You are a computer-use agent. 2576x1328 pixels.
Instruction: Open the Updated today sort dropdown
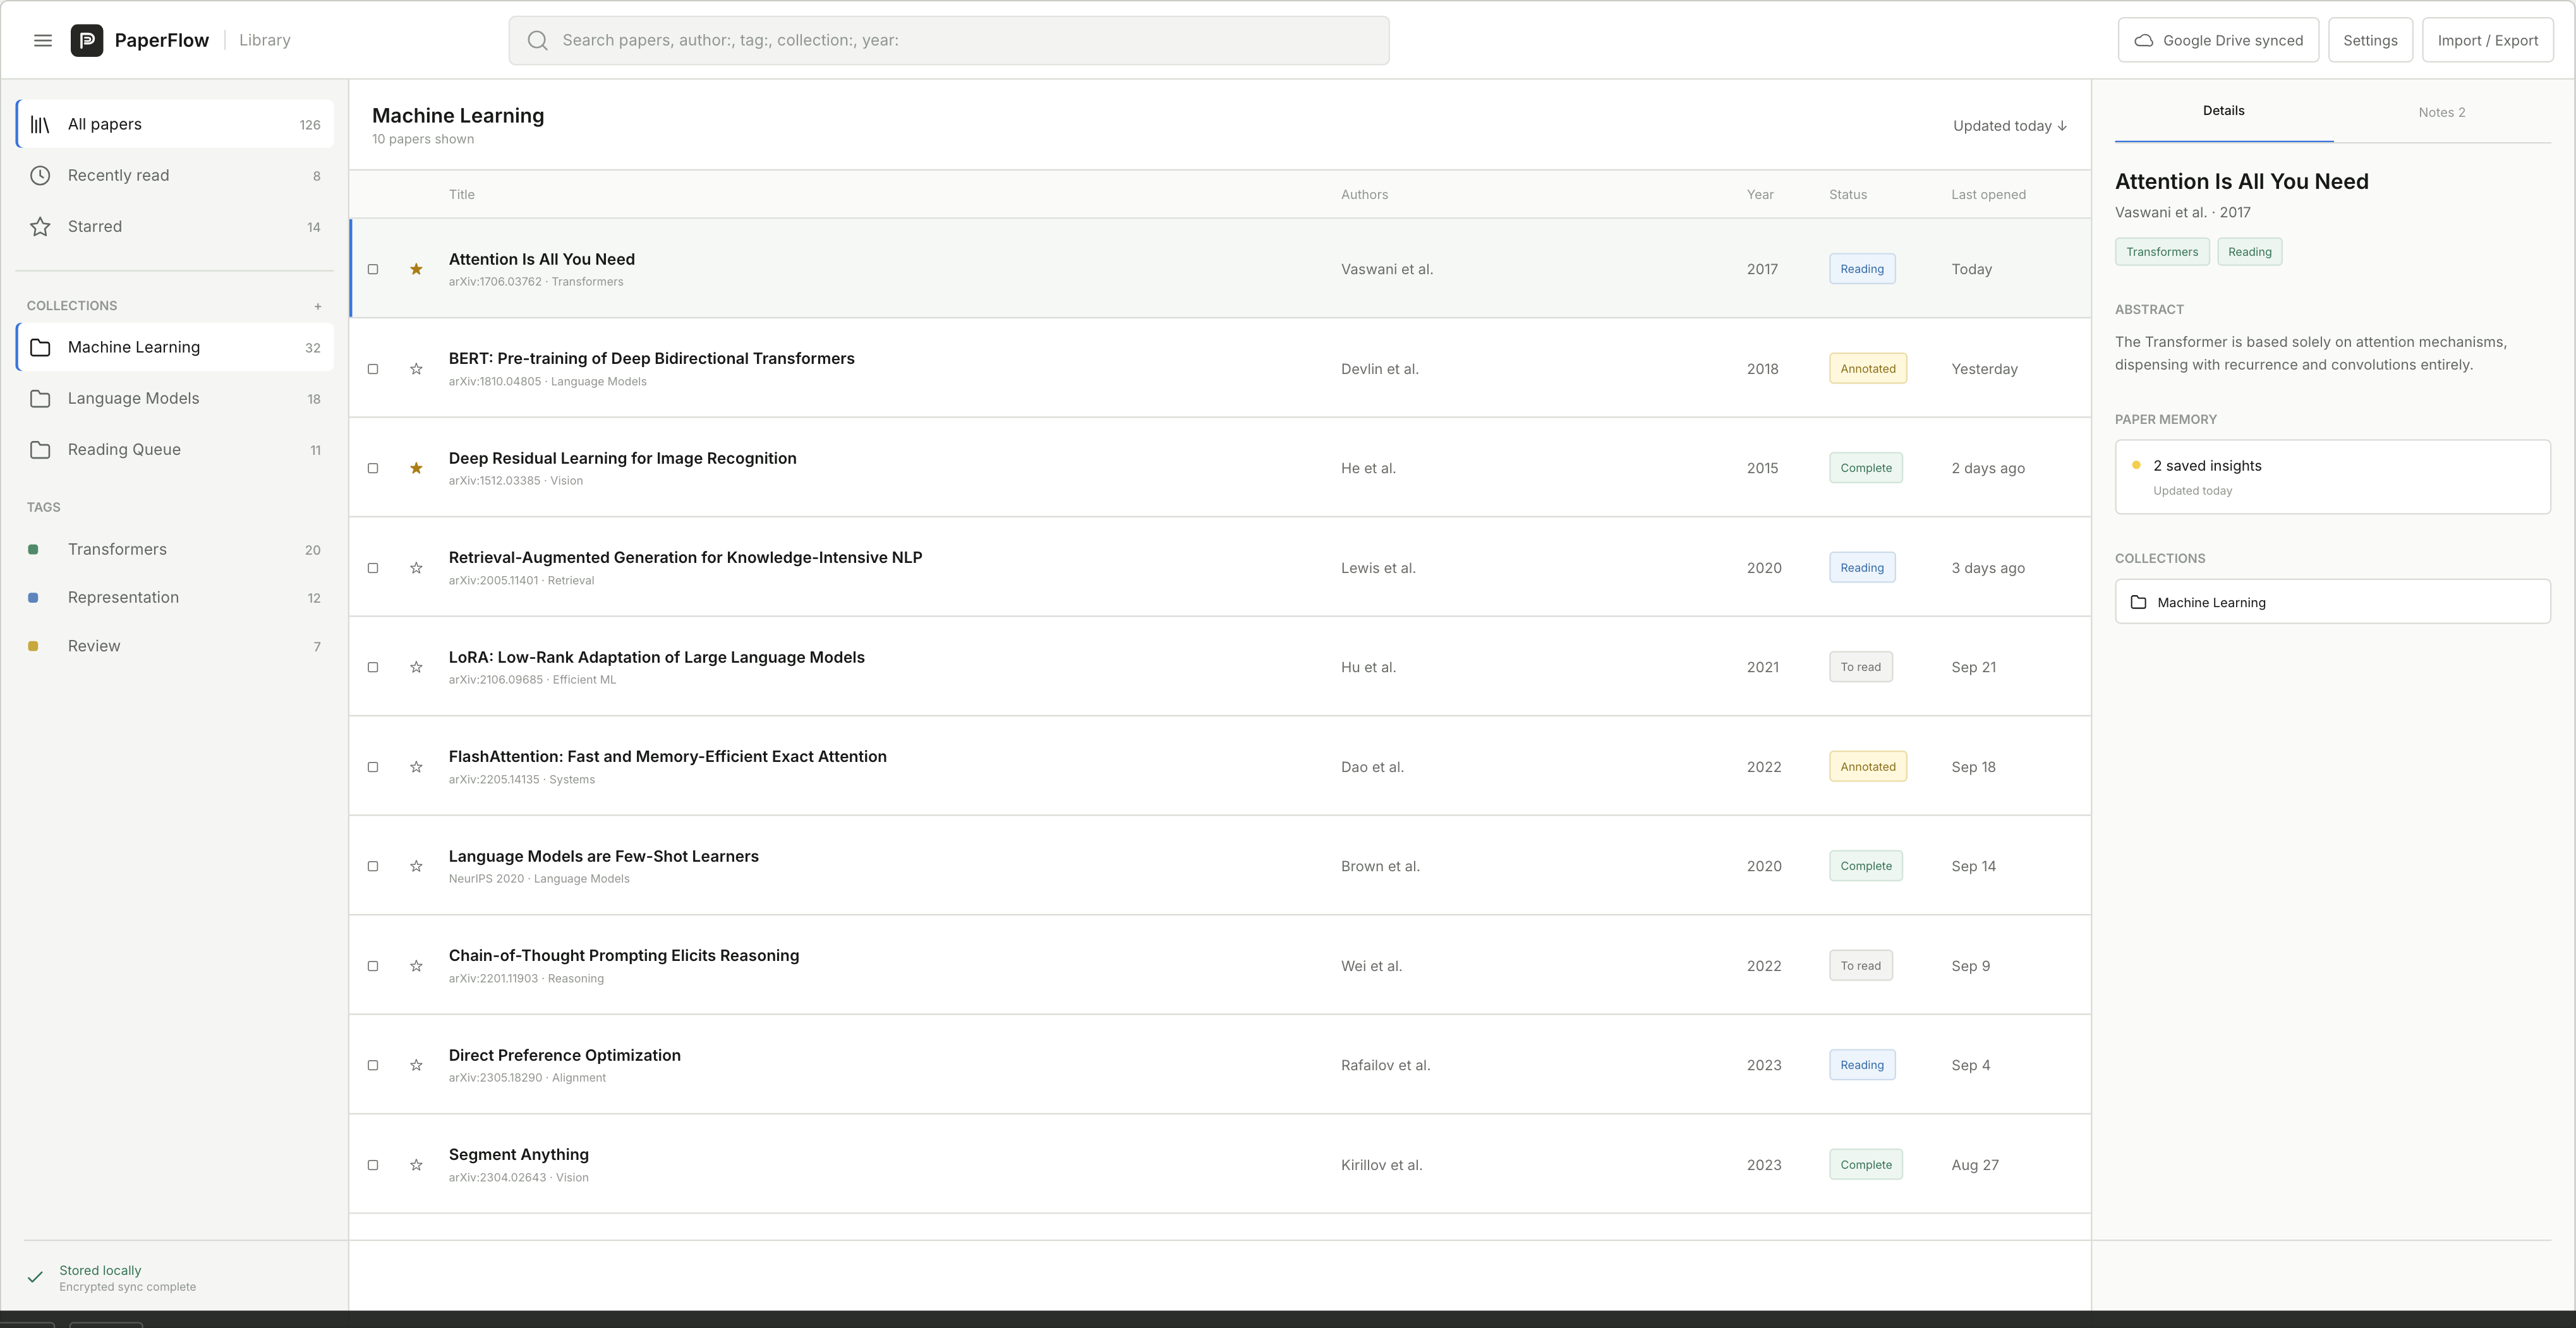tap(2010, 125)
